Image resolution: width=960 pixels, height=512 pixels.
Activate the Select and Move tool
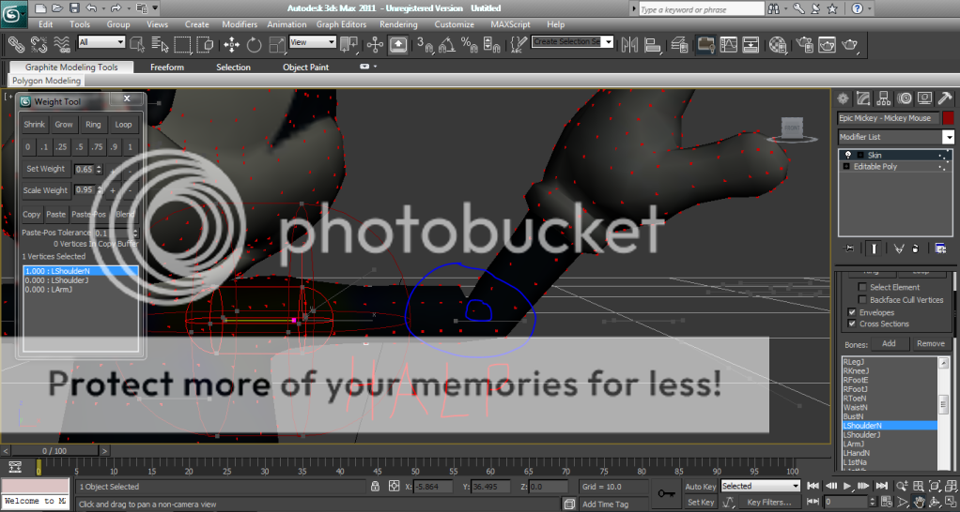[231, 45]
